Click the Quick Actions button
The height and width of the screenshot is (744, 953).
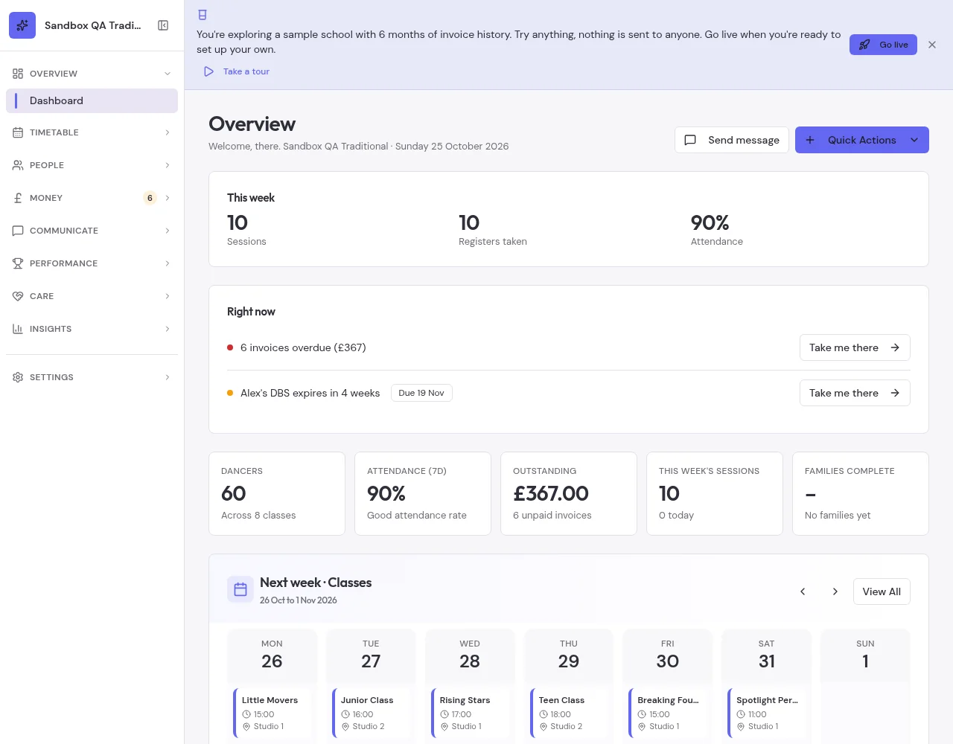pyautogui.click(x=862, y=140)
